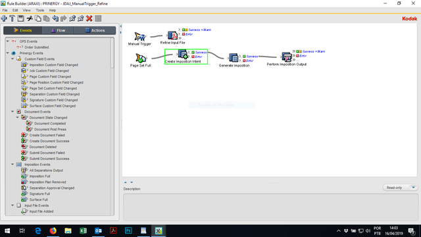Screen dimensions: 421x237
Task: Switch to the Flow tab
Action: coord(58,30)
